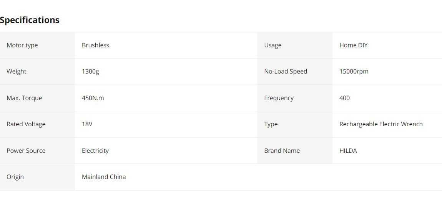Click the Electricity value
Viewport: 442px width, 199px height.
(95, 151)
